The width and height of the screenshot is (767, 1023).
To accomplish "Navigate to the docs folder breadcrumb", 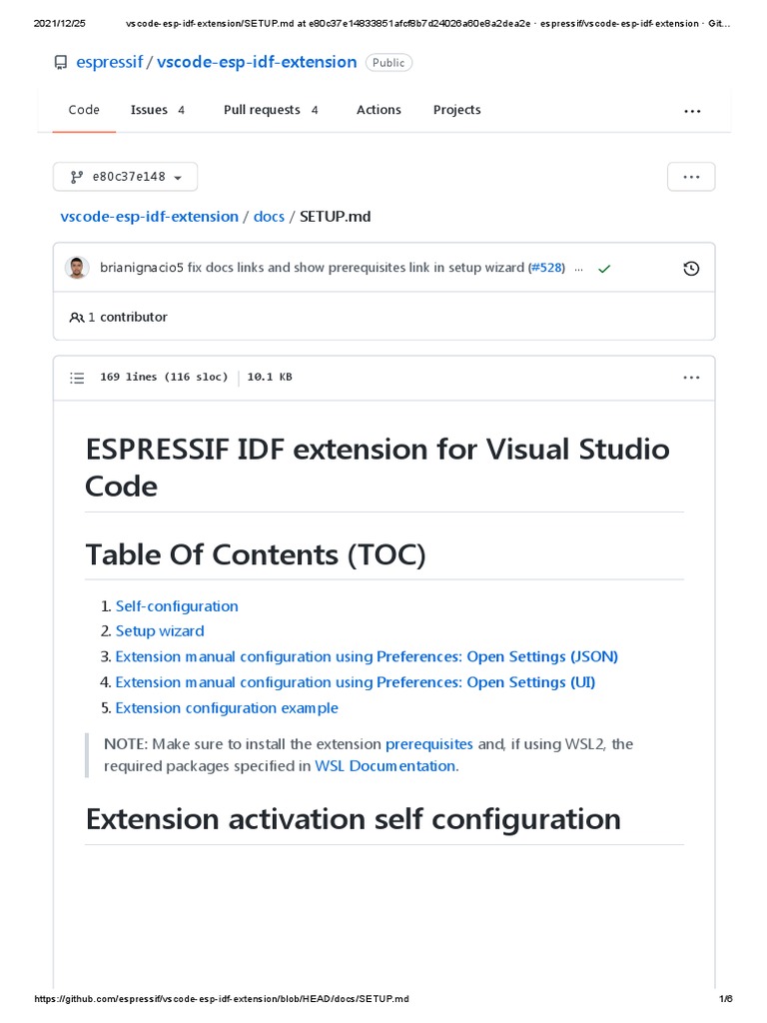I will (269, 217).
